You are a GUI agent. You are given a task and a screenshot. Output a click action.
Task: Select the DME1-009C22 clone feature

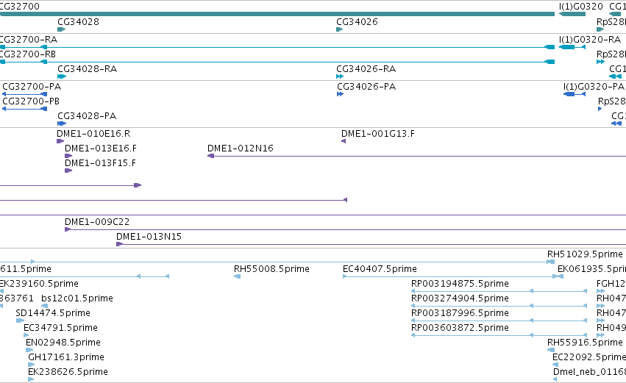click(345, 229)
